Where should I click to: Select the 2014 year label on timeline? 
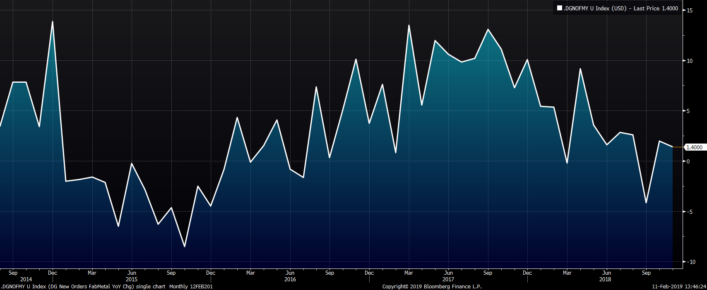(26, 280)
